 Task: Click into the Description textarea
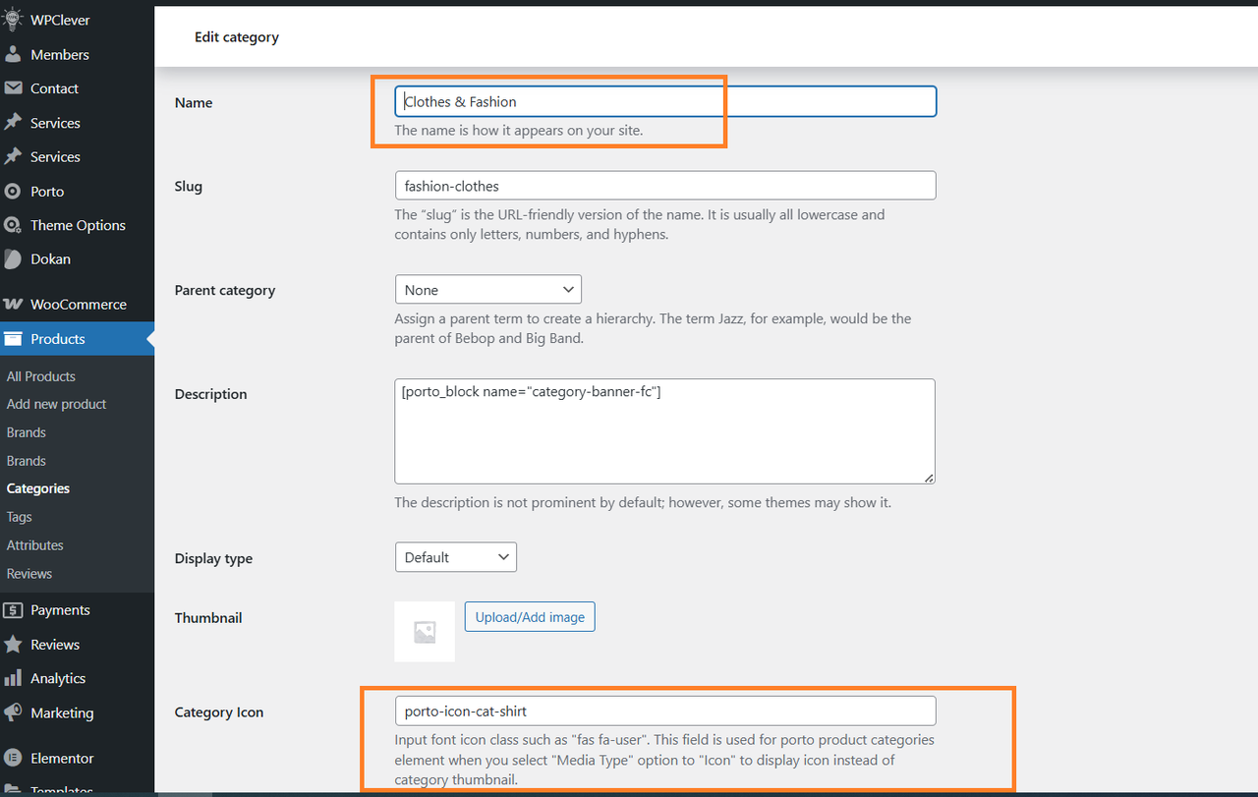point(665,431)
